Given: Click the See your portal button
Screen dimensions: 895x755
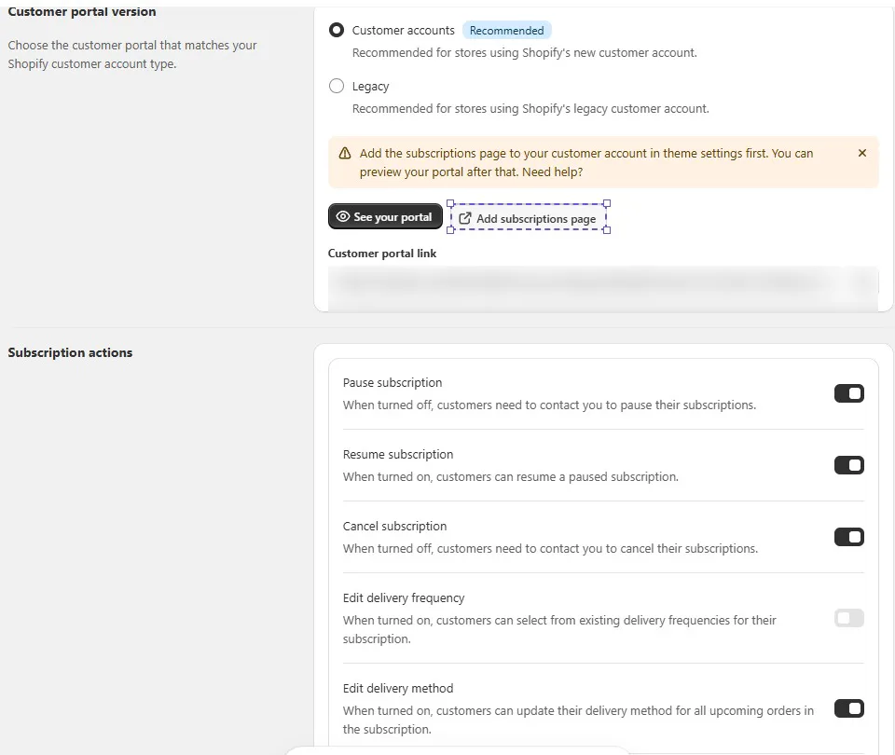Looking at the screenshot, I should (385, 216).
